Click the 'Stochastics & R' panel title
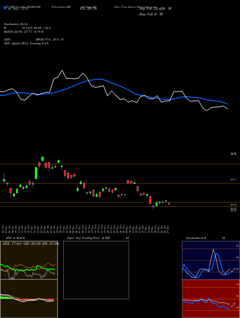Image resolution: width=240 pixels, height=318 pixels. coord(196,238)
